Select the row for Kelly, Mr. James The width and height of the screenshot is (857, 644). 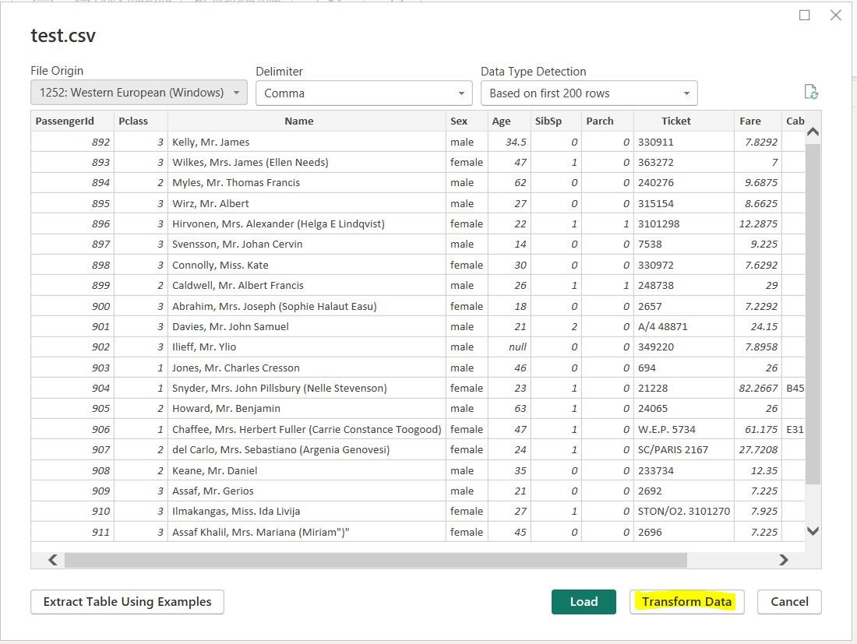pyautogui.click(x=300, y=142)
